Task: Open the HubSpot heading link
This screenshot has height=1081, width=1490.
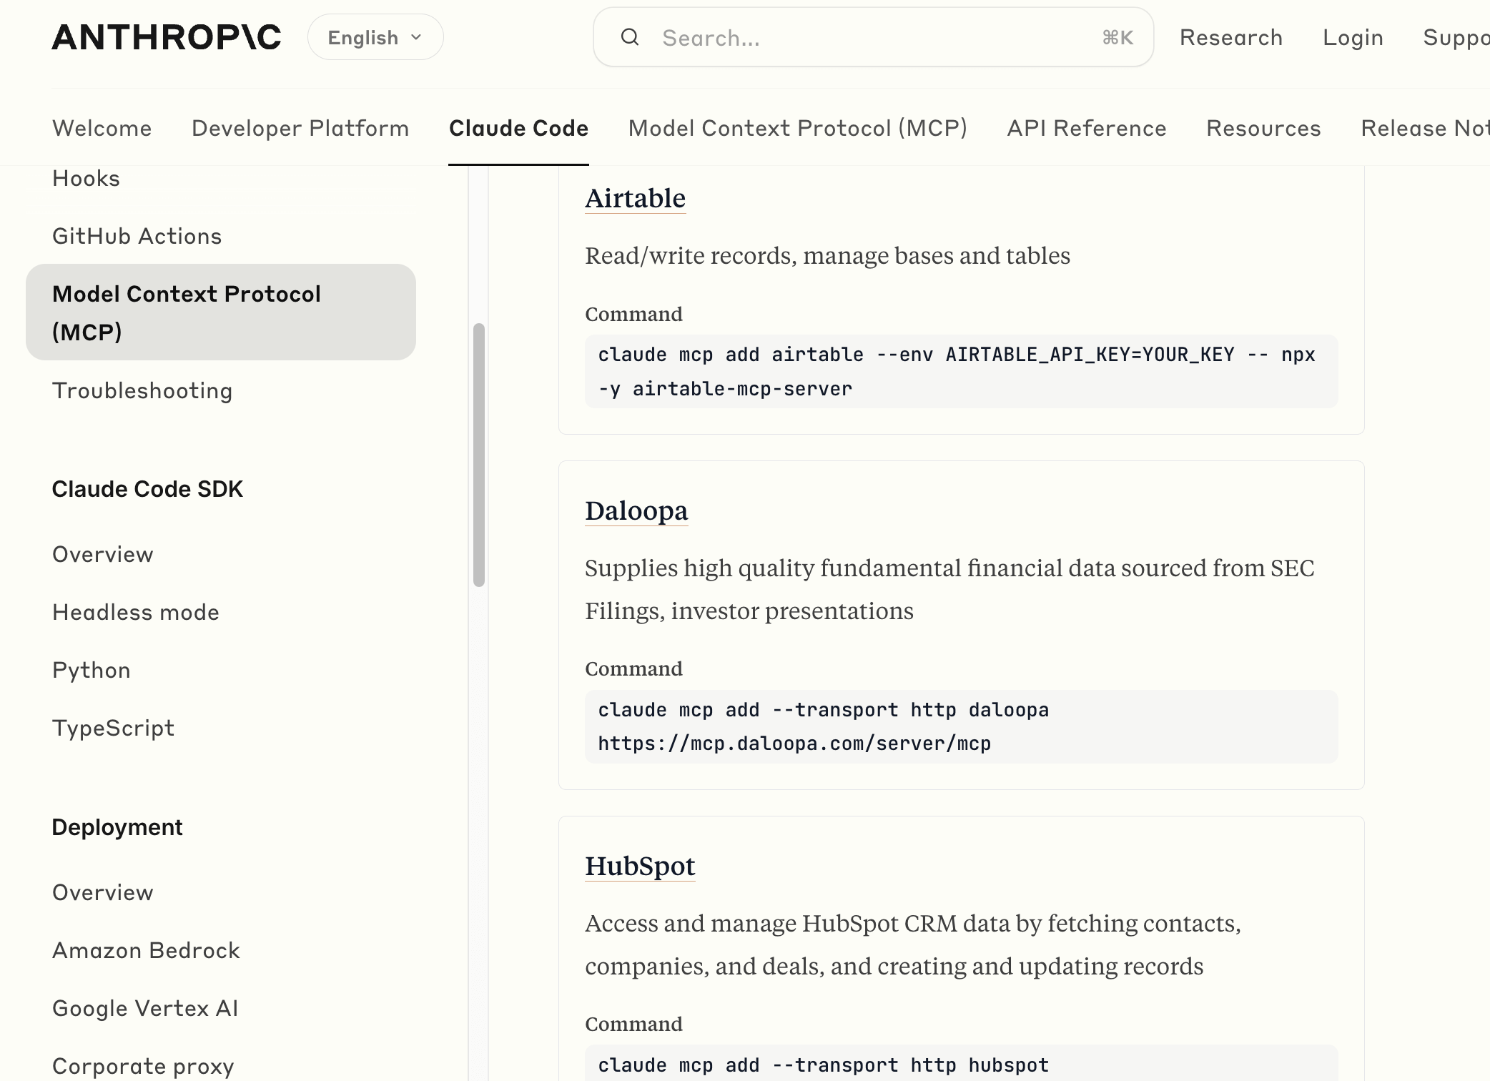Action: click(x=640, y=866)
